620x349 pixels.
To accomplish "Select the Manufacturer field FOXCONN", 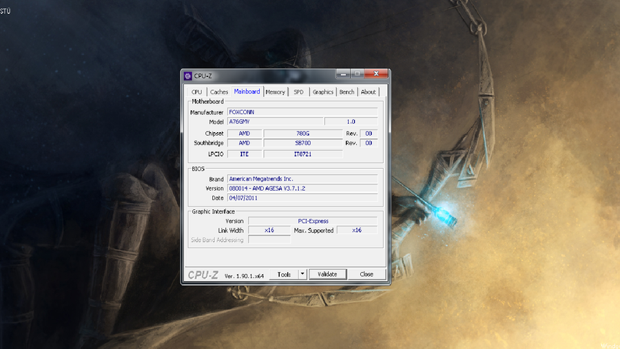I will point(302,112).
